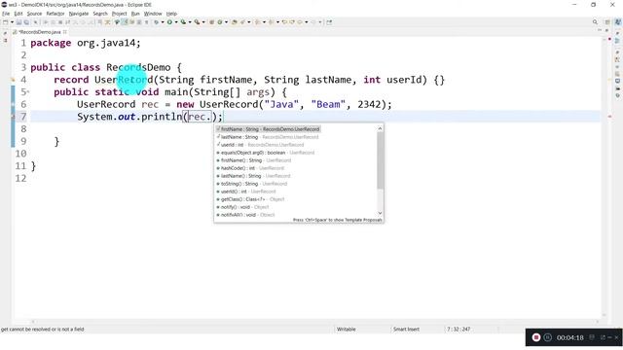Open the Help menu
Image resolution: width=623 pixels, height=350 pixels.
coord(171,14)
